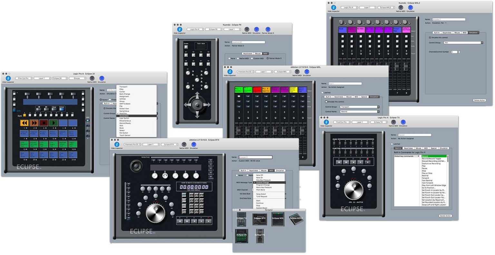Click the Hide Inspector info icon in the Eclipse MXL window

[x=229, y=72]
